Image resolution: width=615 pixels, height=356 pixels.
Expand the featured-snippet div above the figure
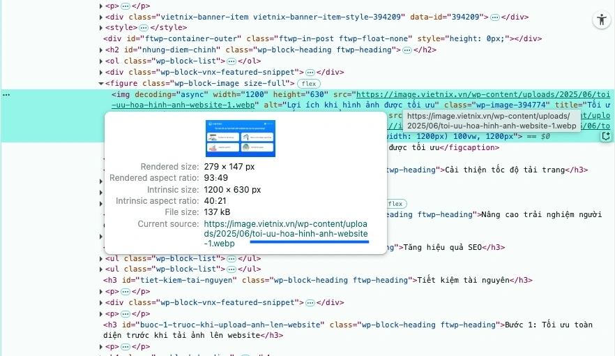tap(101, 72)
